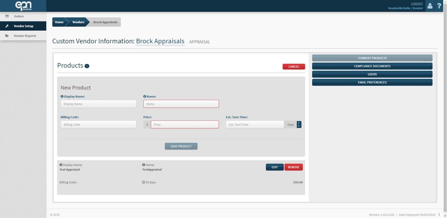Focus the Name input field
Screen dimensions: 447x218
point(181,104)
